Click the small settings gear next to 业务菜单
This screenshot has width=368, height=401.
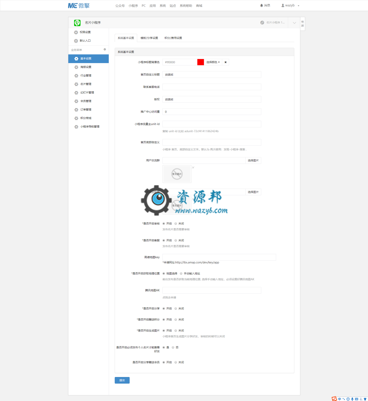click(x=105, y=49)
